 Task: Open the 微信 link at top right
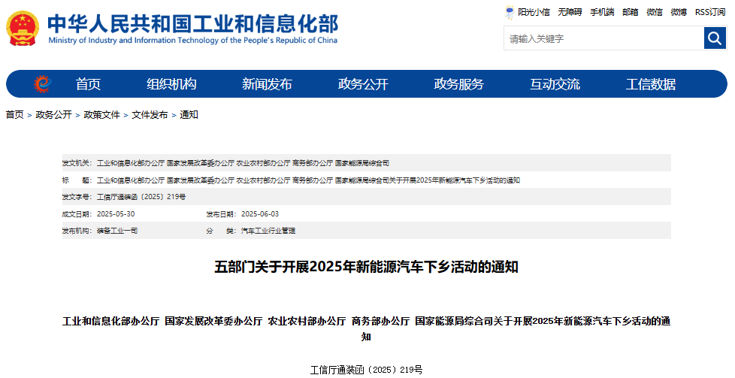(x=655, y=12)
